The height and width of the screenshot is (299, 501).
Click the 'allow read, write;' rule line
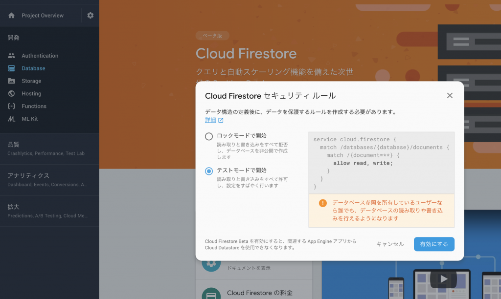click(363, 163)
